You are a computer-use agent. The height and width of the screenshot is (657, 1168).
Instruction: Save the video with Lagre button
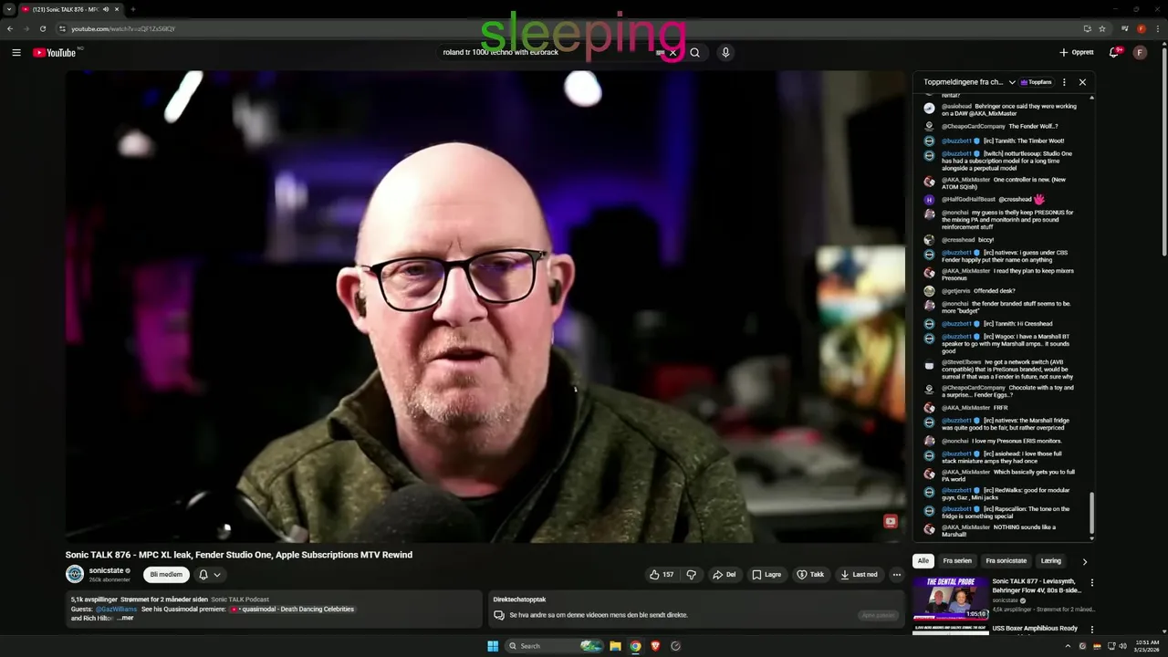pos(766,574)
